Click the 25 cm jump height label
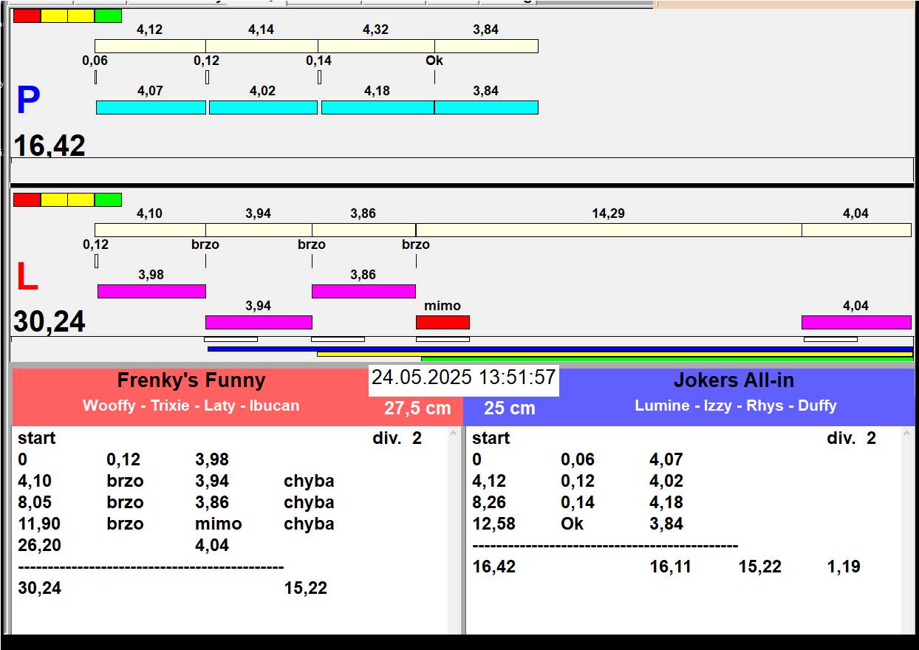 (509, 408)
